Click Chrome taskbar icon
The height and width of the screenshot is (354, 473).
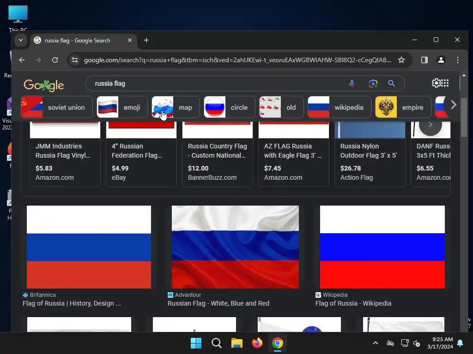point(278,343)
